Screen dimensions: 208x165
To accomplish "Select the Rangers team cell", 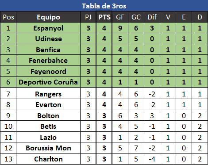I will [48, 94].
